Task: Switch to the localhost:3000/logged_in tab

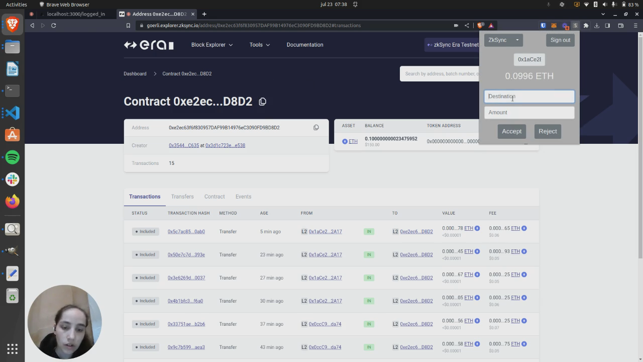Action: pos(76,14)
